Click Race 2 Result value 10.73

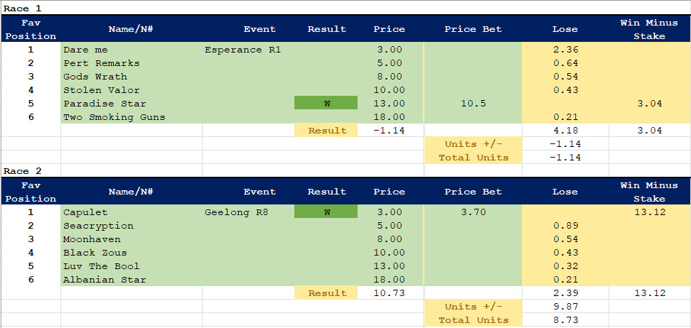(389, 293)
